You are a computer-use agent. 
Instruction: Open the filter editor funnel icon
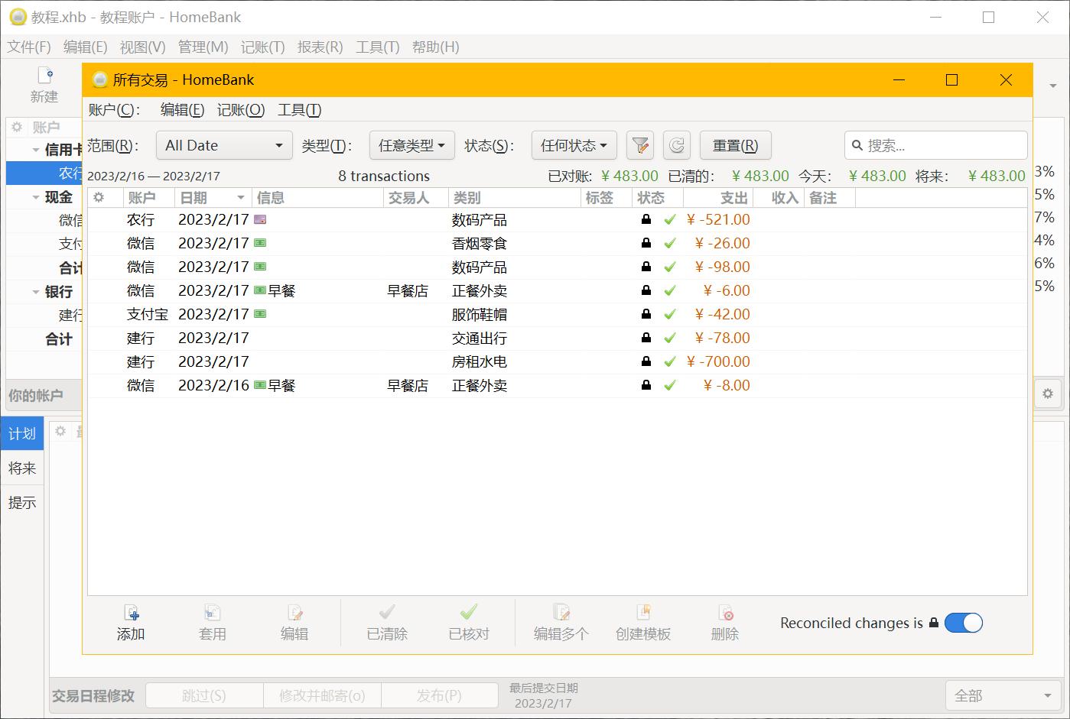[639, 145]
